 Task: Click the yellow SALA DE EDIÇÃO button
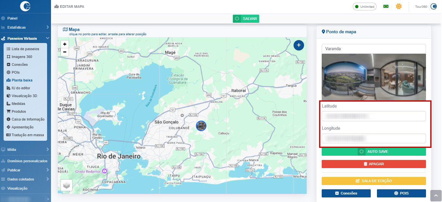[374, 181]
